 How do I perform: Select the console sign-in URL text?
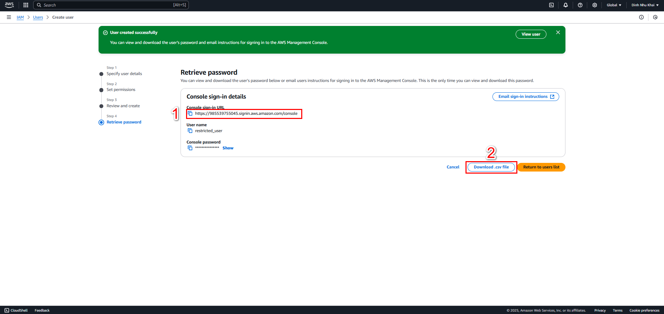246,113
